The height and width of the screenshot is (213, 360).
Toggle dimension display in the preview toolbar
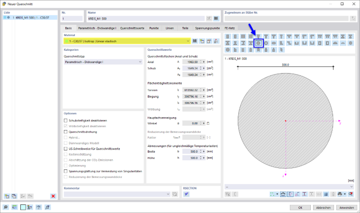coord(283,194)
